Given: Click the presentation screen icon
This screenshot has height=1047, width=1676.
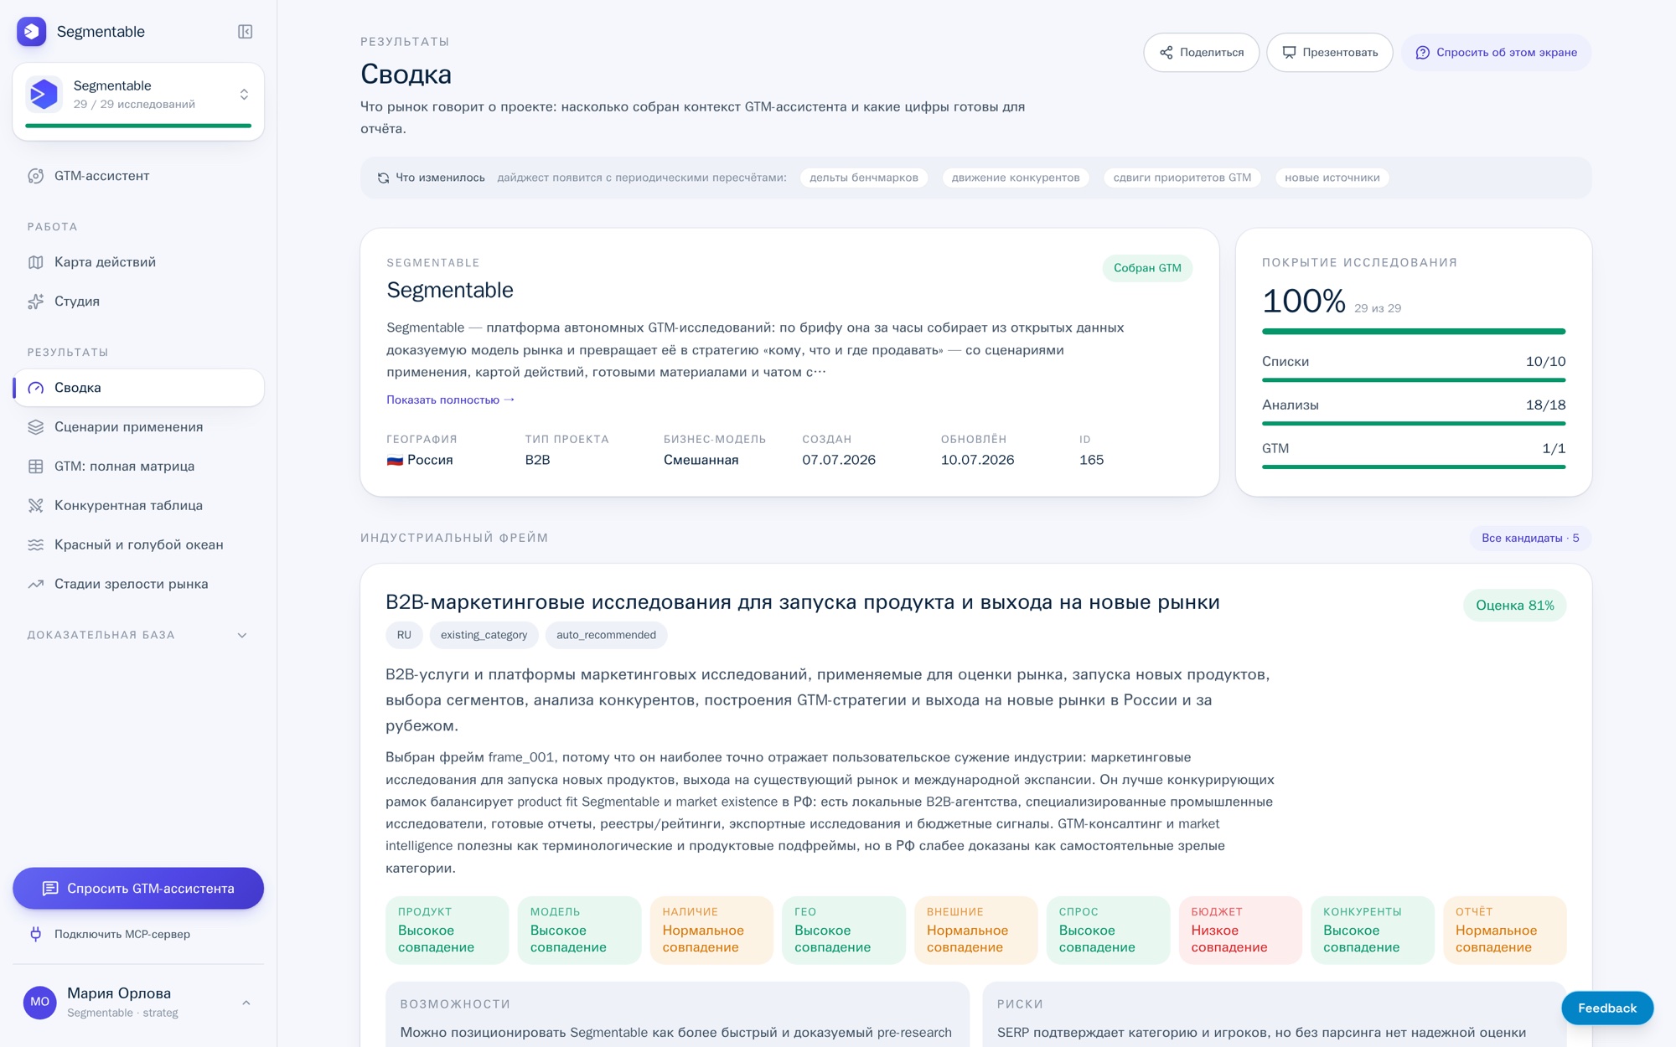Looking at the screenshot, I should (x=1289, y=53).
